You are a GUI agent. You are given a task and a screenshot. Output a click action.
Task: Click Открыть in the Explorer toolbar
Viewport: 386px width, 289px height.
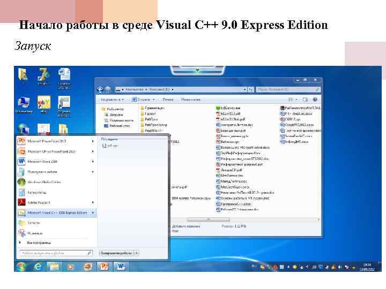point(143,100)
